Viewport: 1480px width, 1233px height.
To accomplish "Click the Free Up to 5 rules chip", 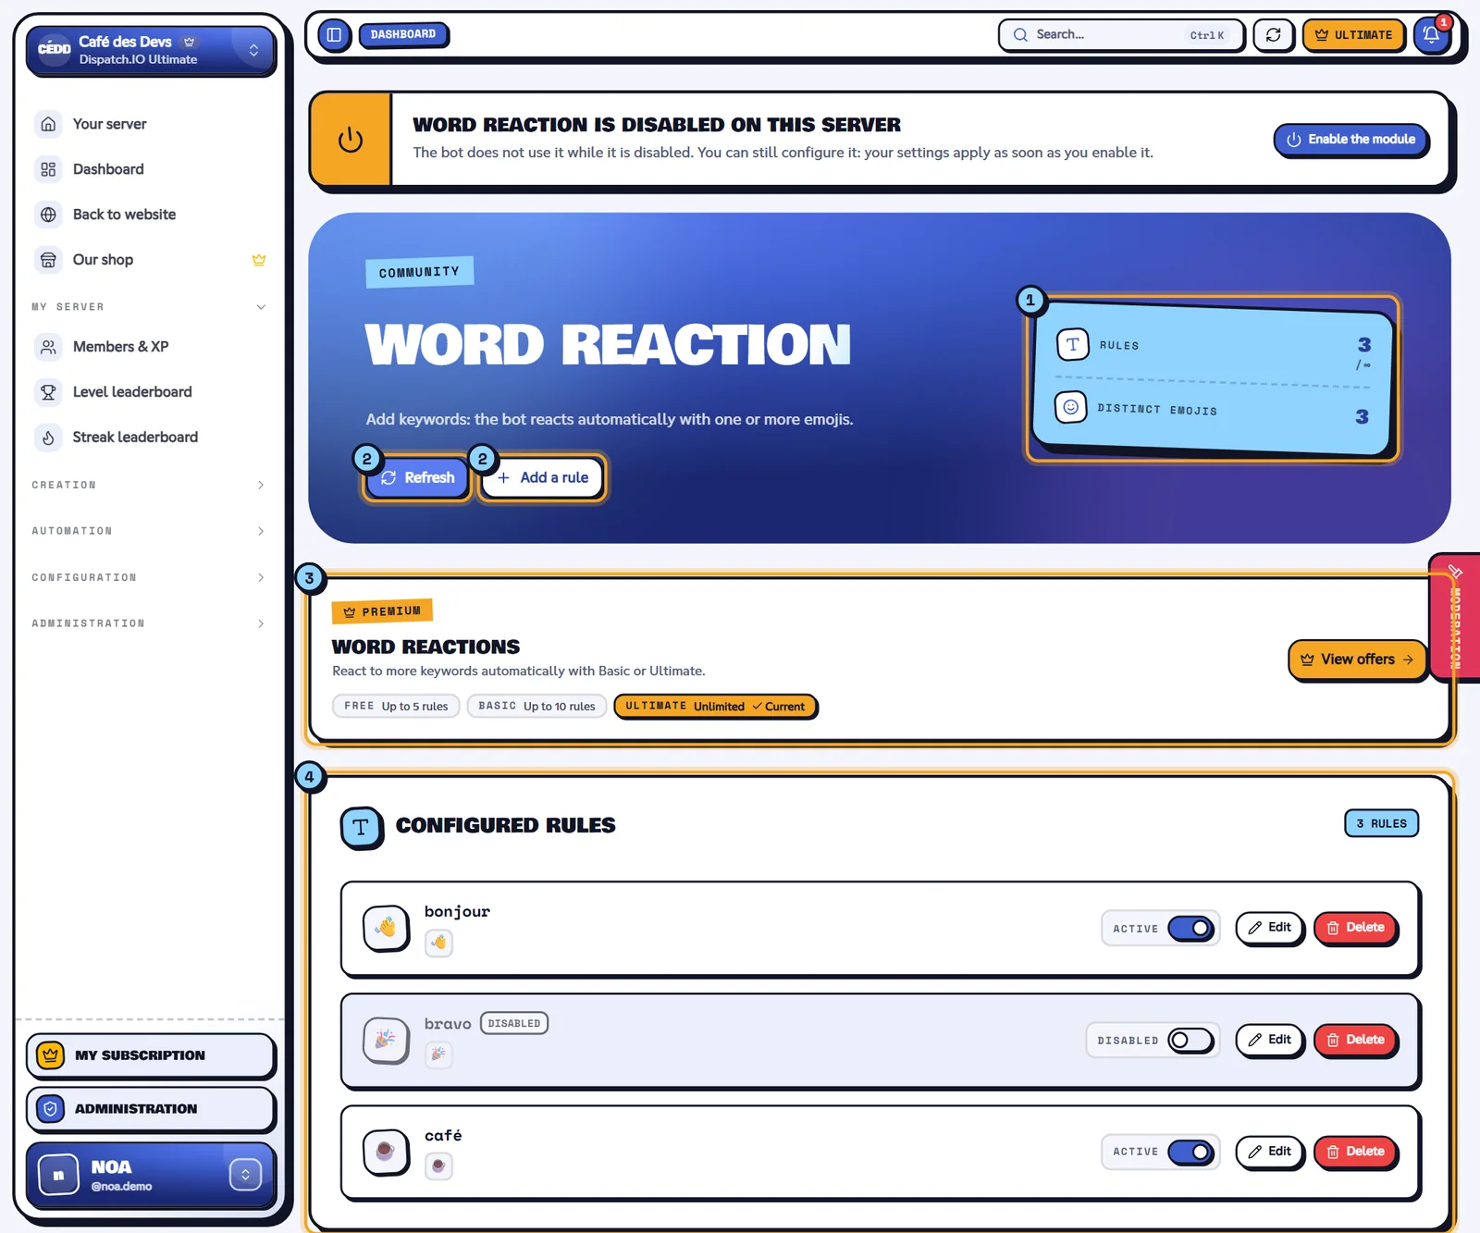I will tap(396, 707).
